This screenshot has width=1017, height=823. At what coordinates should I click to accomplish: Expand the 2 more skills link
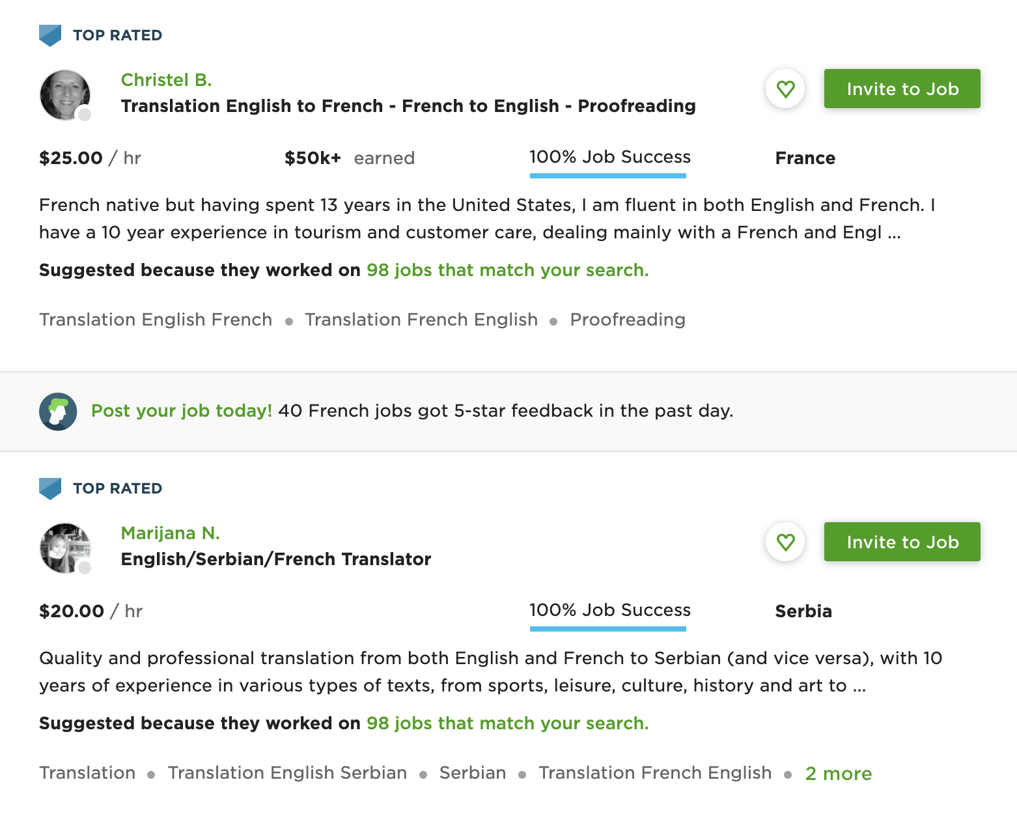pos(838,774)
